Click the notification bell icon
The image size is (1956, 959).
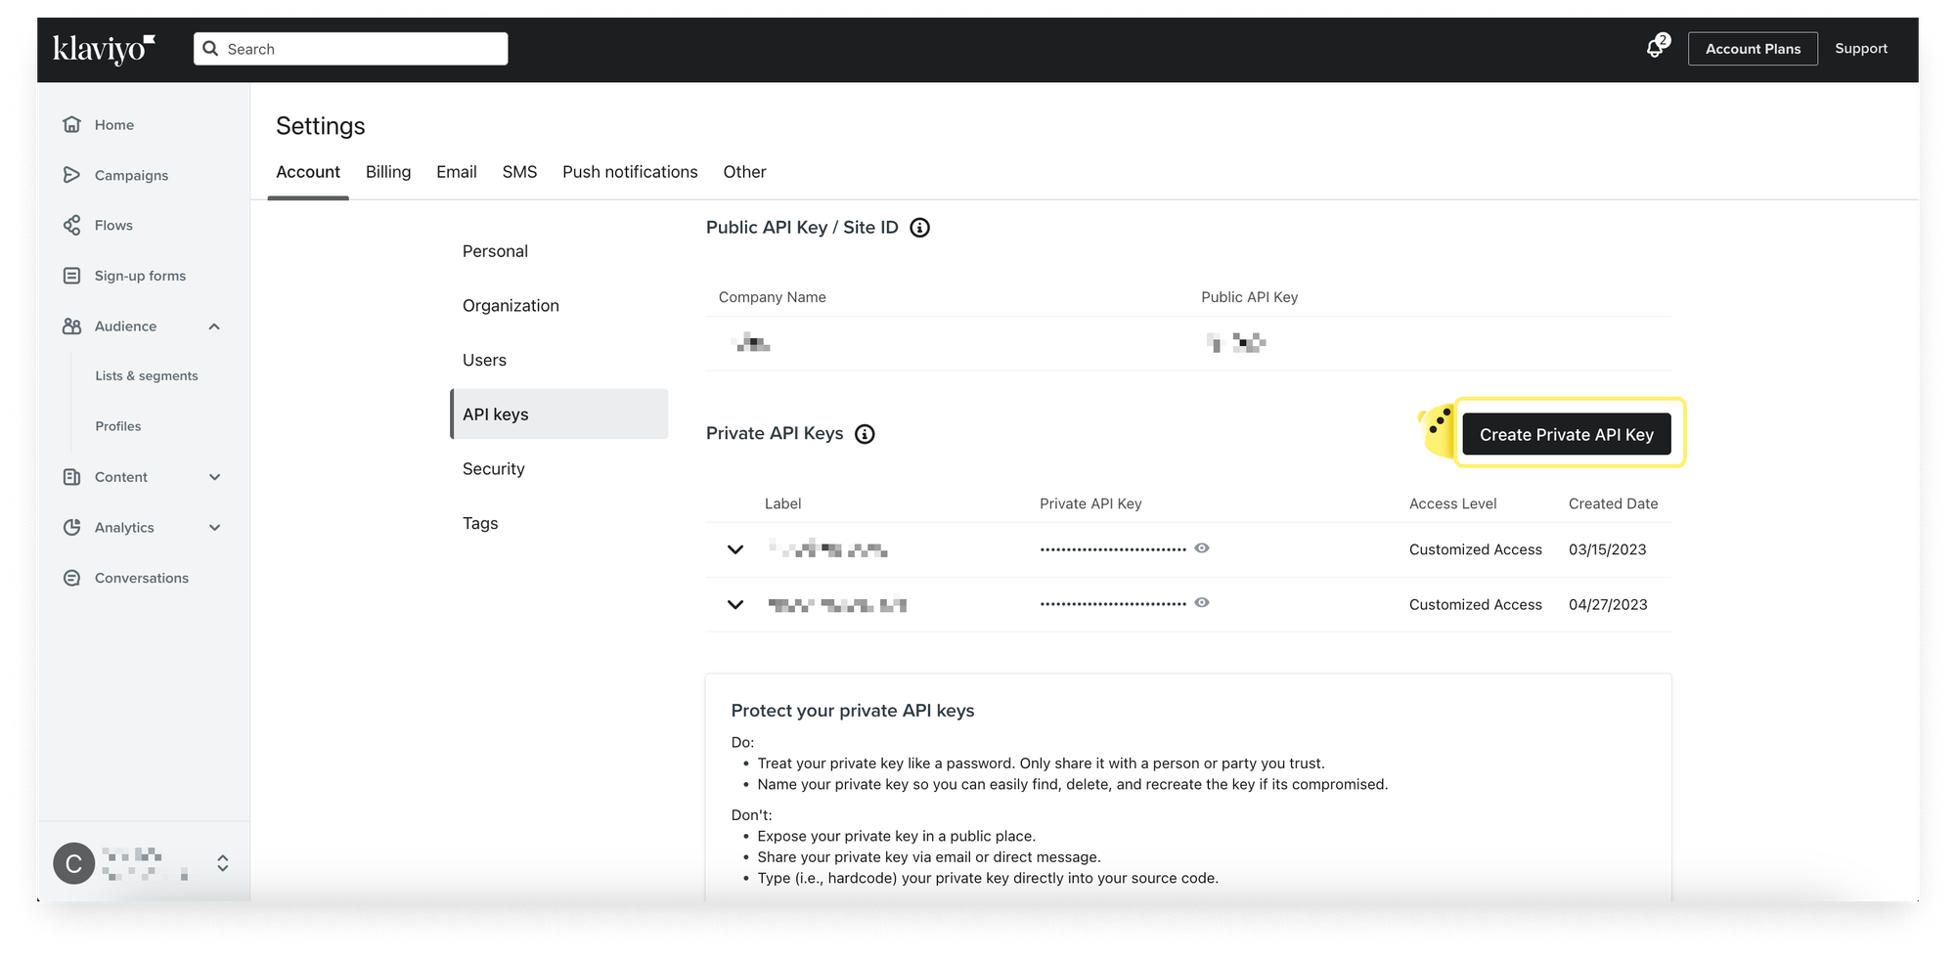[x=1655, y=48]
